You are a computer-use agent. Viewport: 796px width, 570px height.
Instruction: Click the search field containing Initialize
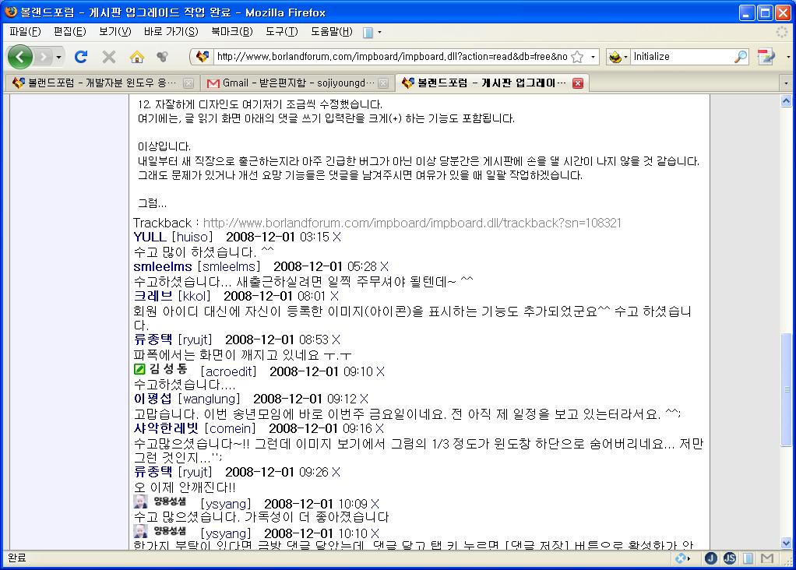point(681,57)
